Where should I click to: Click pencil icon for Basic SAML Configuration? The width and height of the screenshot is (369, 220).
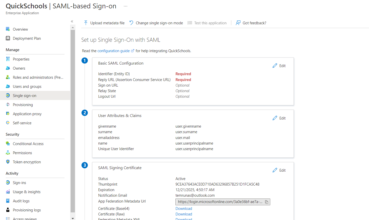[x=275, y=66]
